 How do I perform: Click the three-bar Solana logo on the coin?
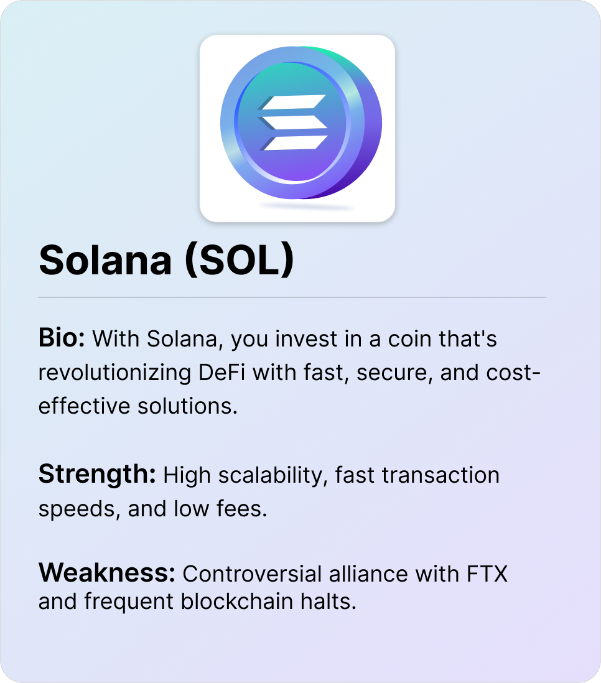click(x=293, y=123)
